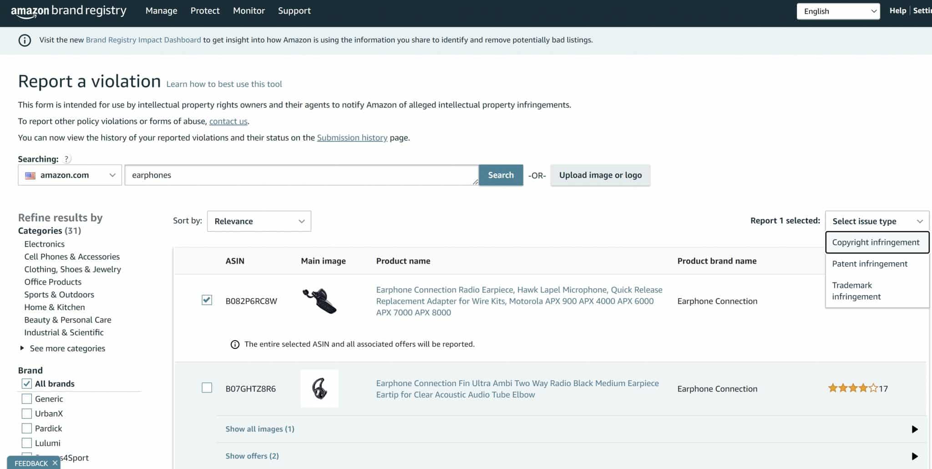Open the Protect menu
This screenshot has width=932, height=469.
pos(205,11)
